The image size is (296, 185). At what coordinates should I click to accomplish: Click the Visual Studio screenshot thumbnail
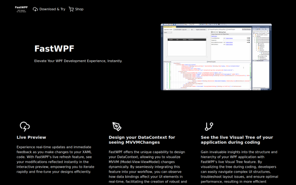click(216, 57)
